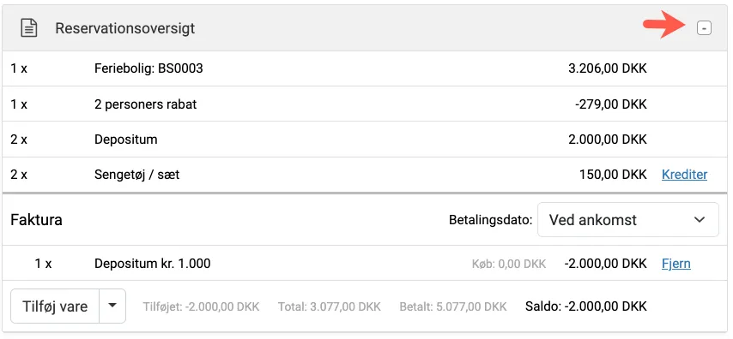Open the Betalingsdato dropdown
Screen dimensions: 733x339
627,220
